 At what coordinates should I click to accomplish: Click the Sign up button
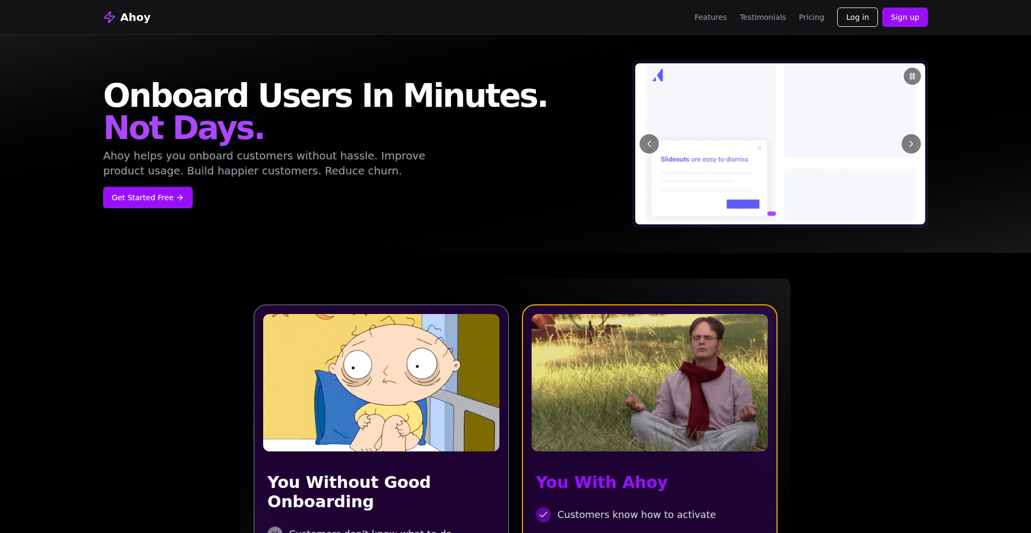[x=905, y=17]
